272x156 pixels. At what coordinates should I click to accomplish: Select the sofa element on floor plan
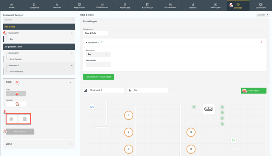(x=208, y=109)
